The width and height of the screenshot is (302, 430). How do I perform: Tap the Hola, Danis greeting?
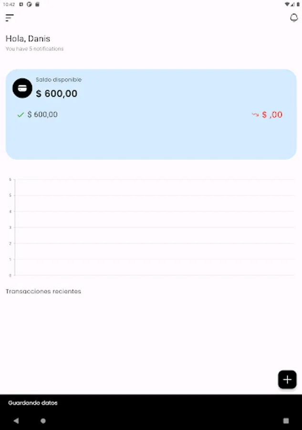coord(28,38)
